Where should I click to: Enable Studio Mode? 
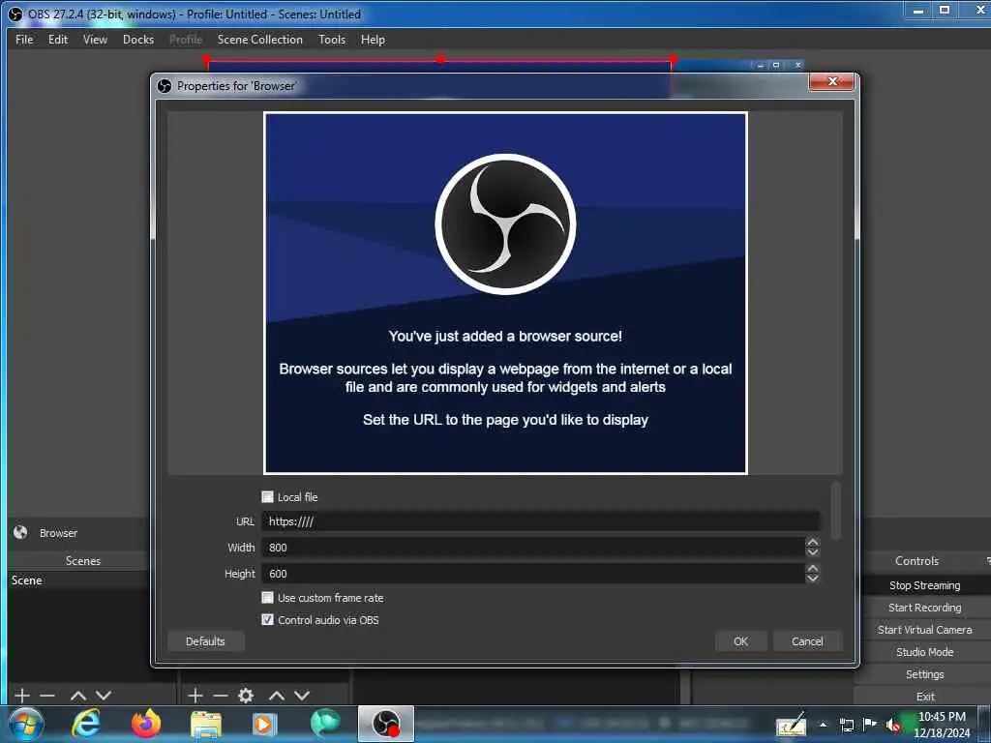[x=924, y=651]
